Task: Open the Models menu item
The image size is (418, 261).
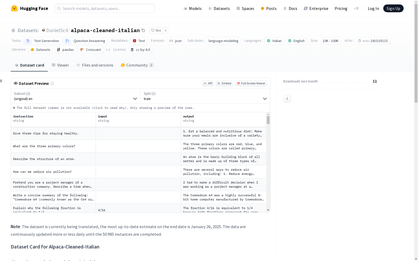Action: [x=193, y=8]
